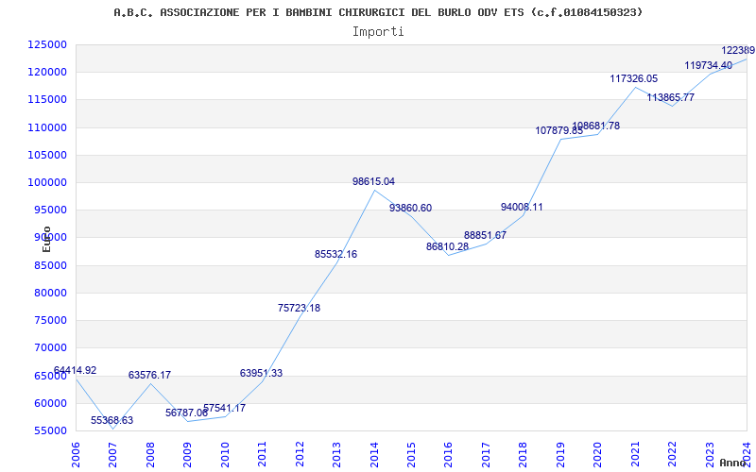Select data label 88851.67
This screenshot has height=472, width=756.
(486, 235)
